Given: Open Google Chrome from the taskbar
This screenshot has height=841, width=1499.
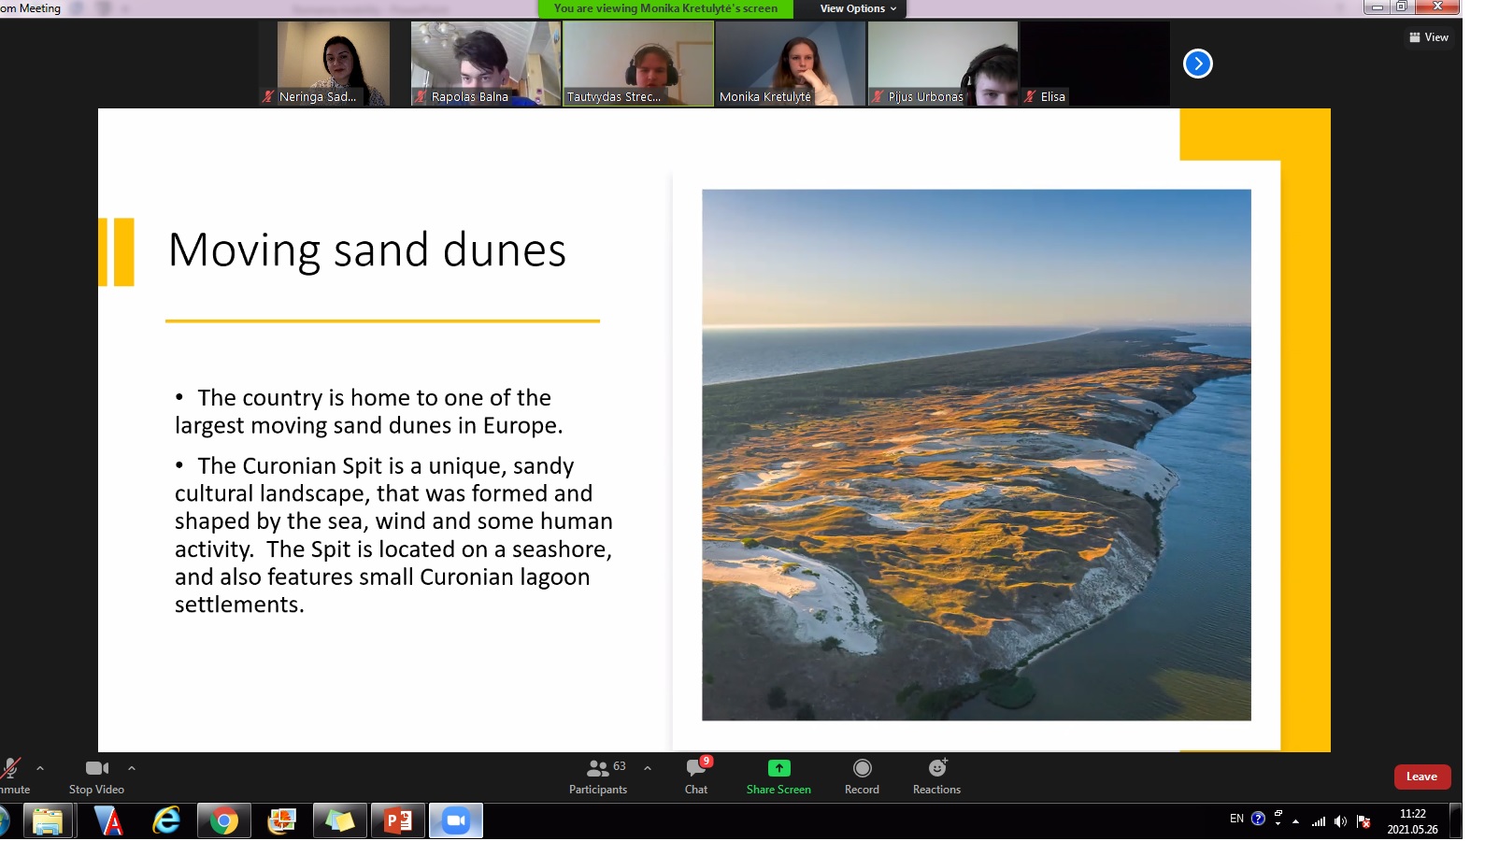Looking at the screenshot, I should point(223,820).
